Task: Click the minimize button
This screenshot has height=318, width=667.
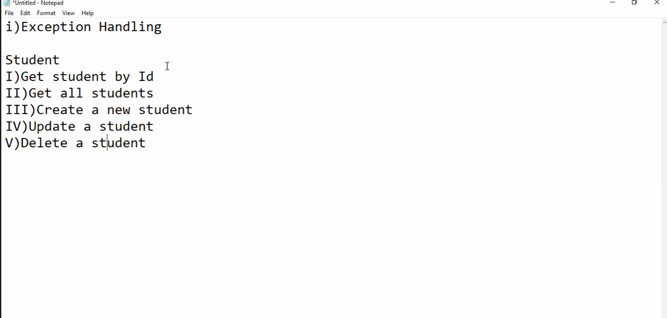Action: 612,3
